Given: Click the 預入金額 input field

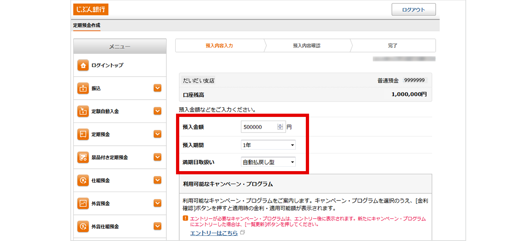Looking at the screenshot, I should [x=259, y=127].
